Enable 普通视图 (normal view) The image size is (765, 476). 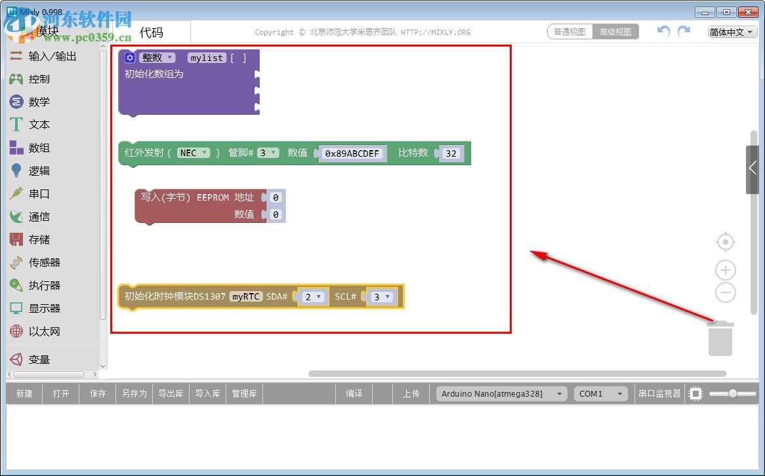pyautogui.click(x=569, y=31)
